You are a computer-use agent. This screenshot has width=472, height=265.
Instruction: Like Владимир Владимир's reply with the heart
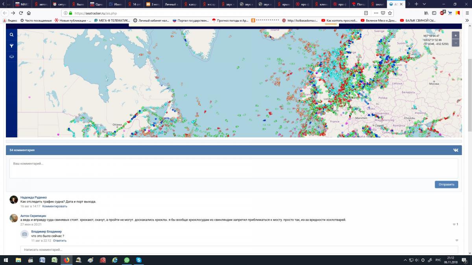click(x=457, y=240)
